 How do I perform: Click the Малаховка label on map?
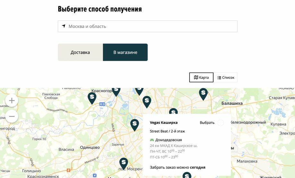point(247,161)
